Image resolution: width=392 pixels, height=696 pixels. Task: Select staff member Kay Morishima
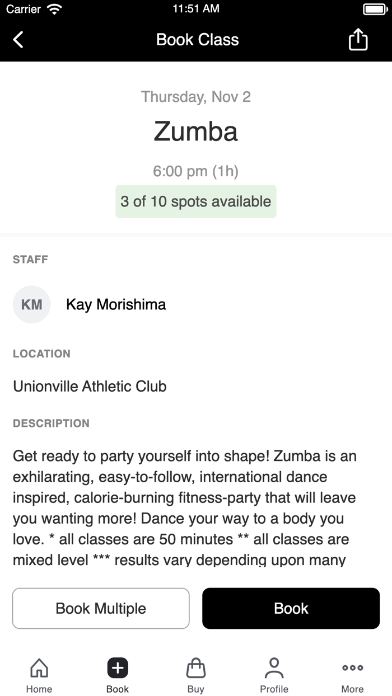116,304
